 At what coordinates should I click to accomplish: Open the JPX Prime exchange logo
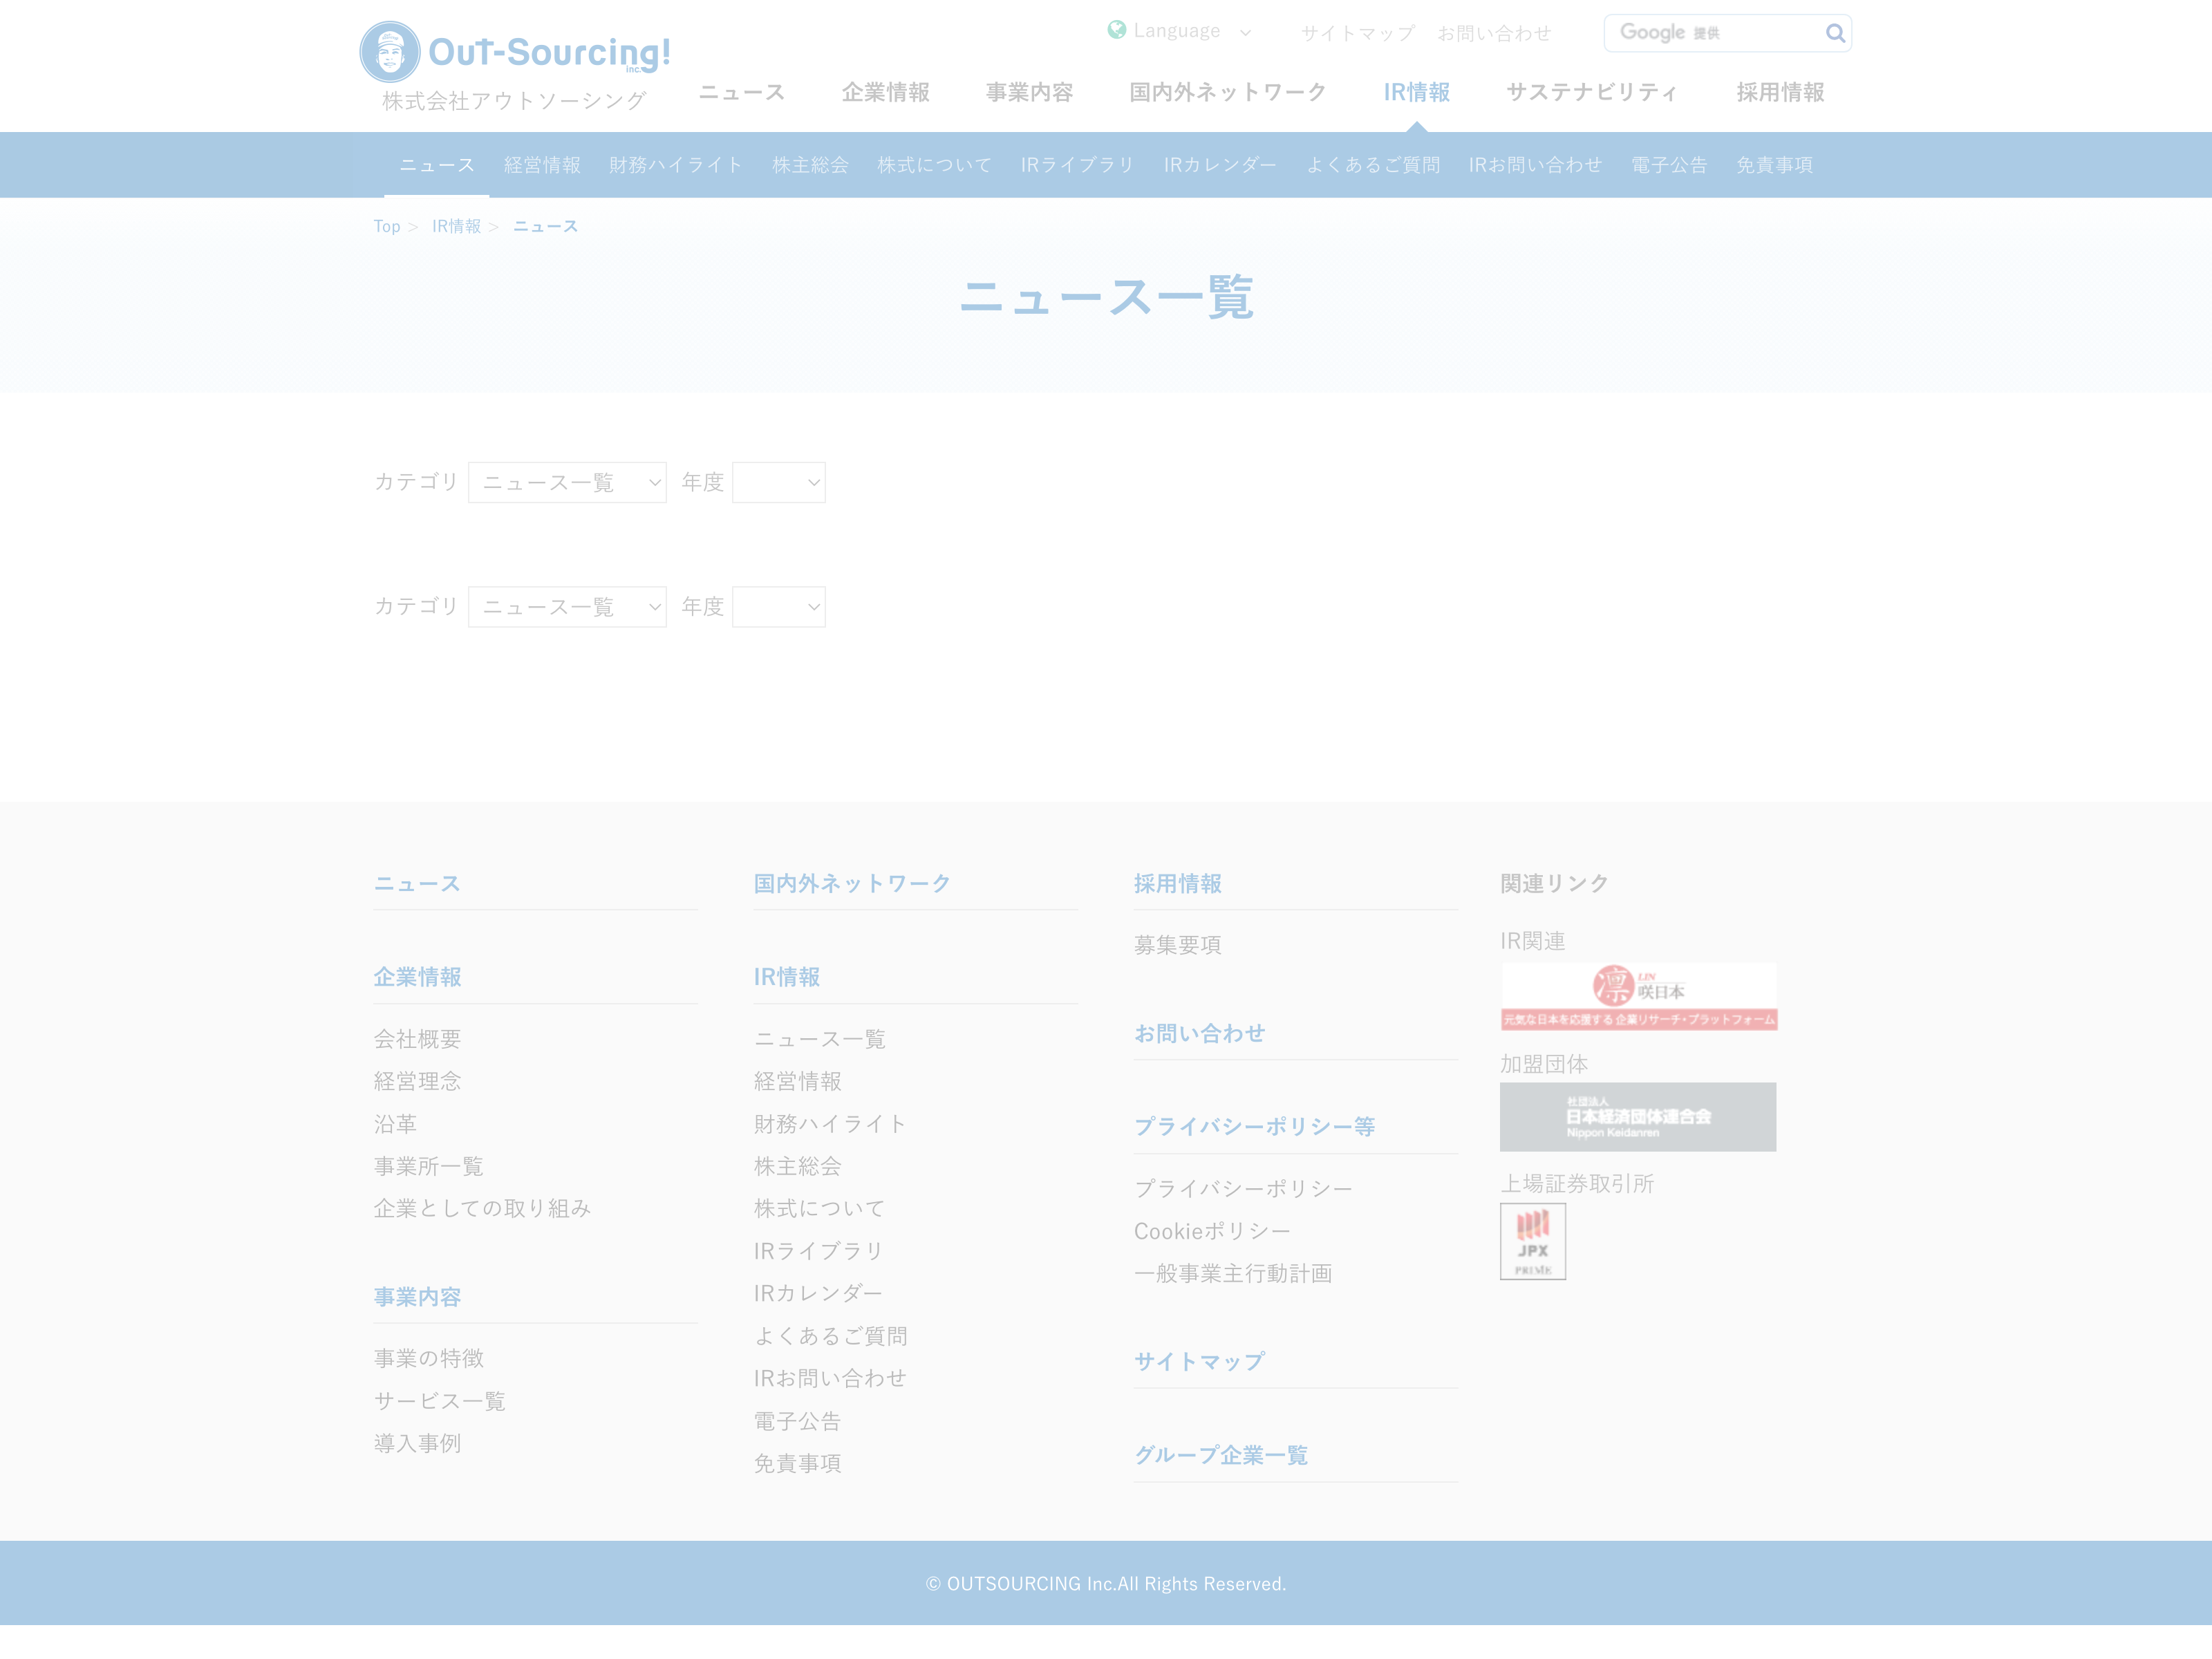click(1532, 1241)
